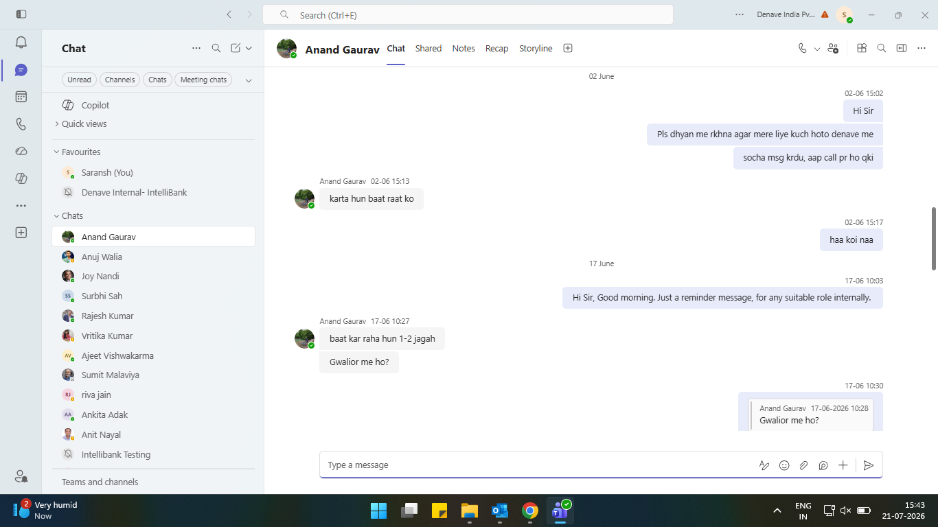
Task: Open the People icon at left rail bottom
Action: (x=21, y=476)
